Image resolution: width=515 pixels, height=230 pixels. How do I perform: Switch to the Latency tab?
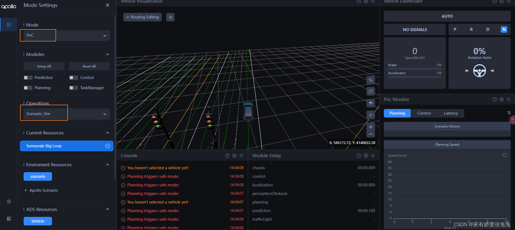point(451,113)
